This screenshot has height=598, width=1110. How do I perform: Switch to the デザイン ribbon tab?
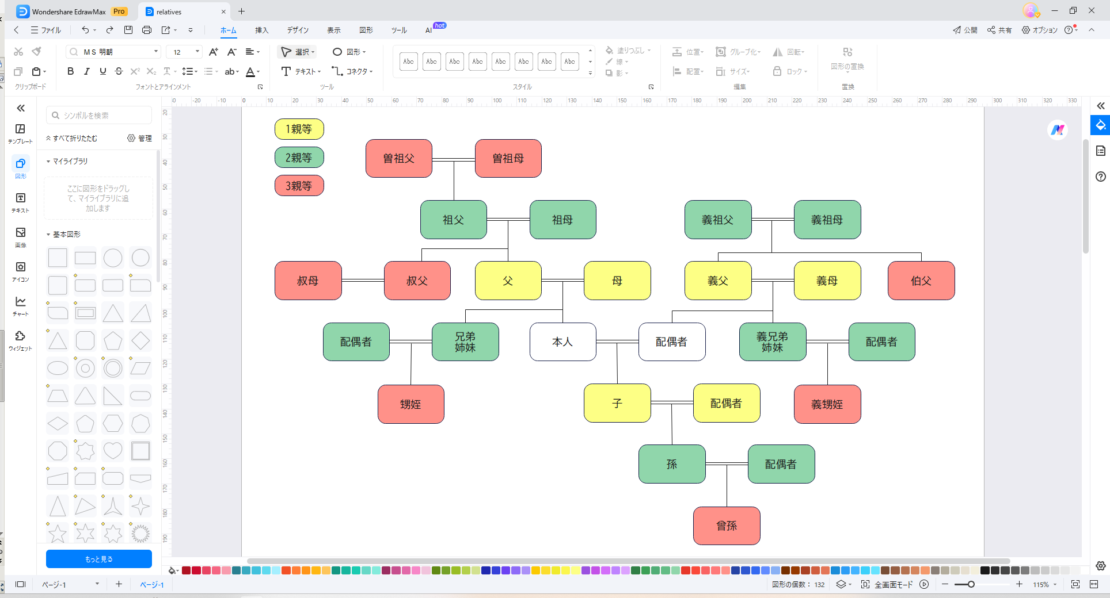(298, 30)
